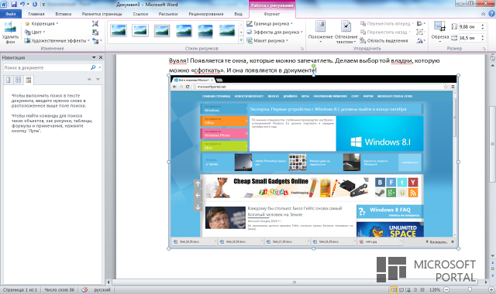Image resolution: width=496 pixels, height=294 pixels.
Task: Open Область выделения (Selection Pane)
Action: 384,41
